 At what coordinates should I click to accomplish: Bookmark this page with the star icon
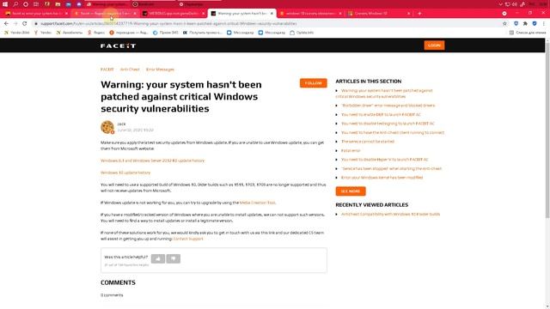[504, 23]
